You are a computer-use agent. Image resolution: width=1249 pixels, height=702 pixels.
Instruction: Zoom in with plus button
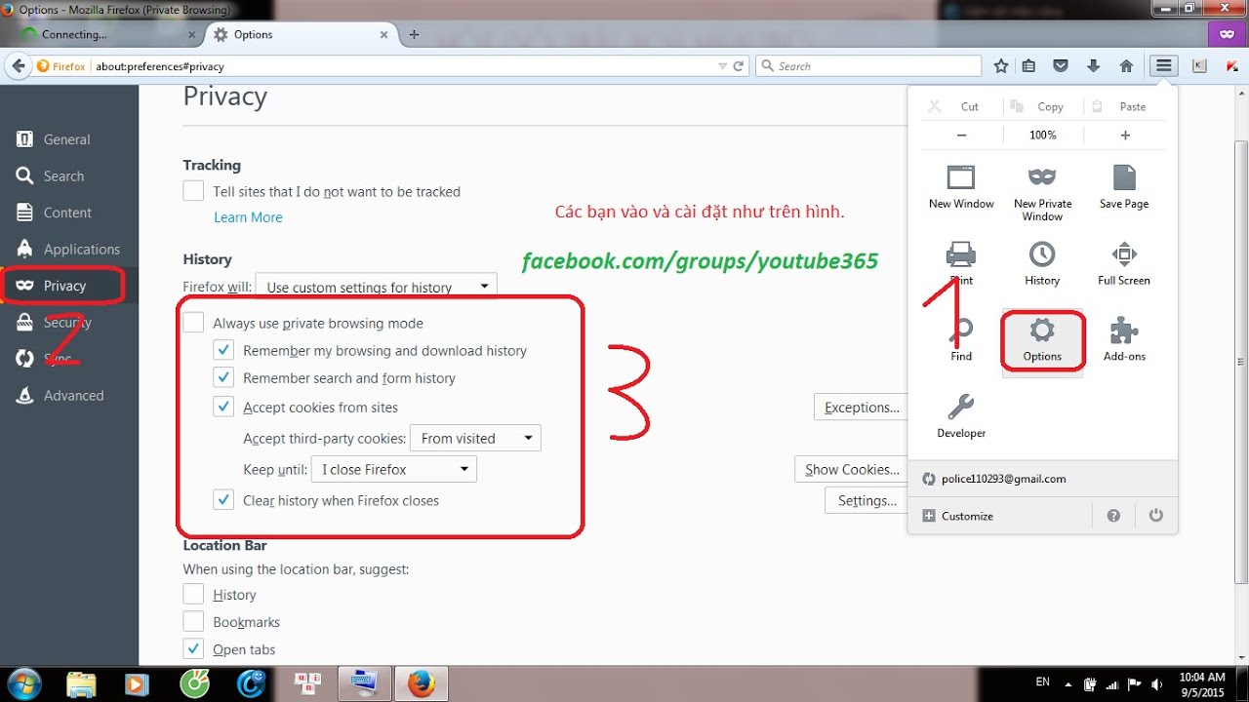pyautogui.click(x=1125, y=136)
